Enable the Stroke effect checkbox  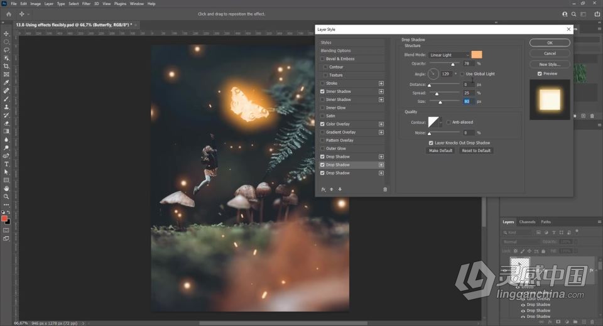[322, 84]
